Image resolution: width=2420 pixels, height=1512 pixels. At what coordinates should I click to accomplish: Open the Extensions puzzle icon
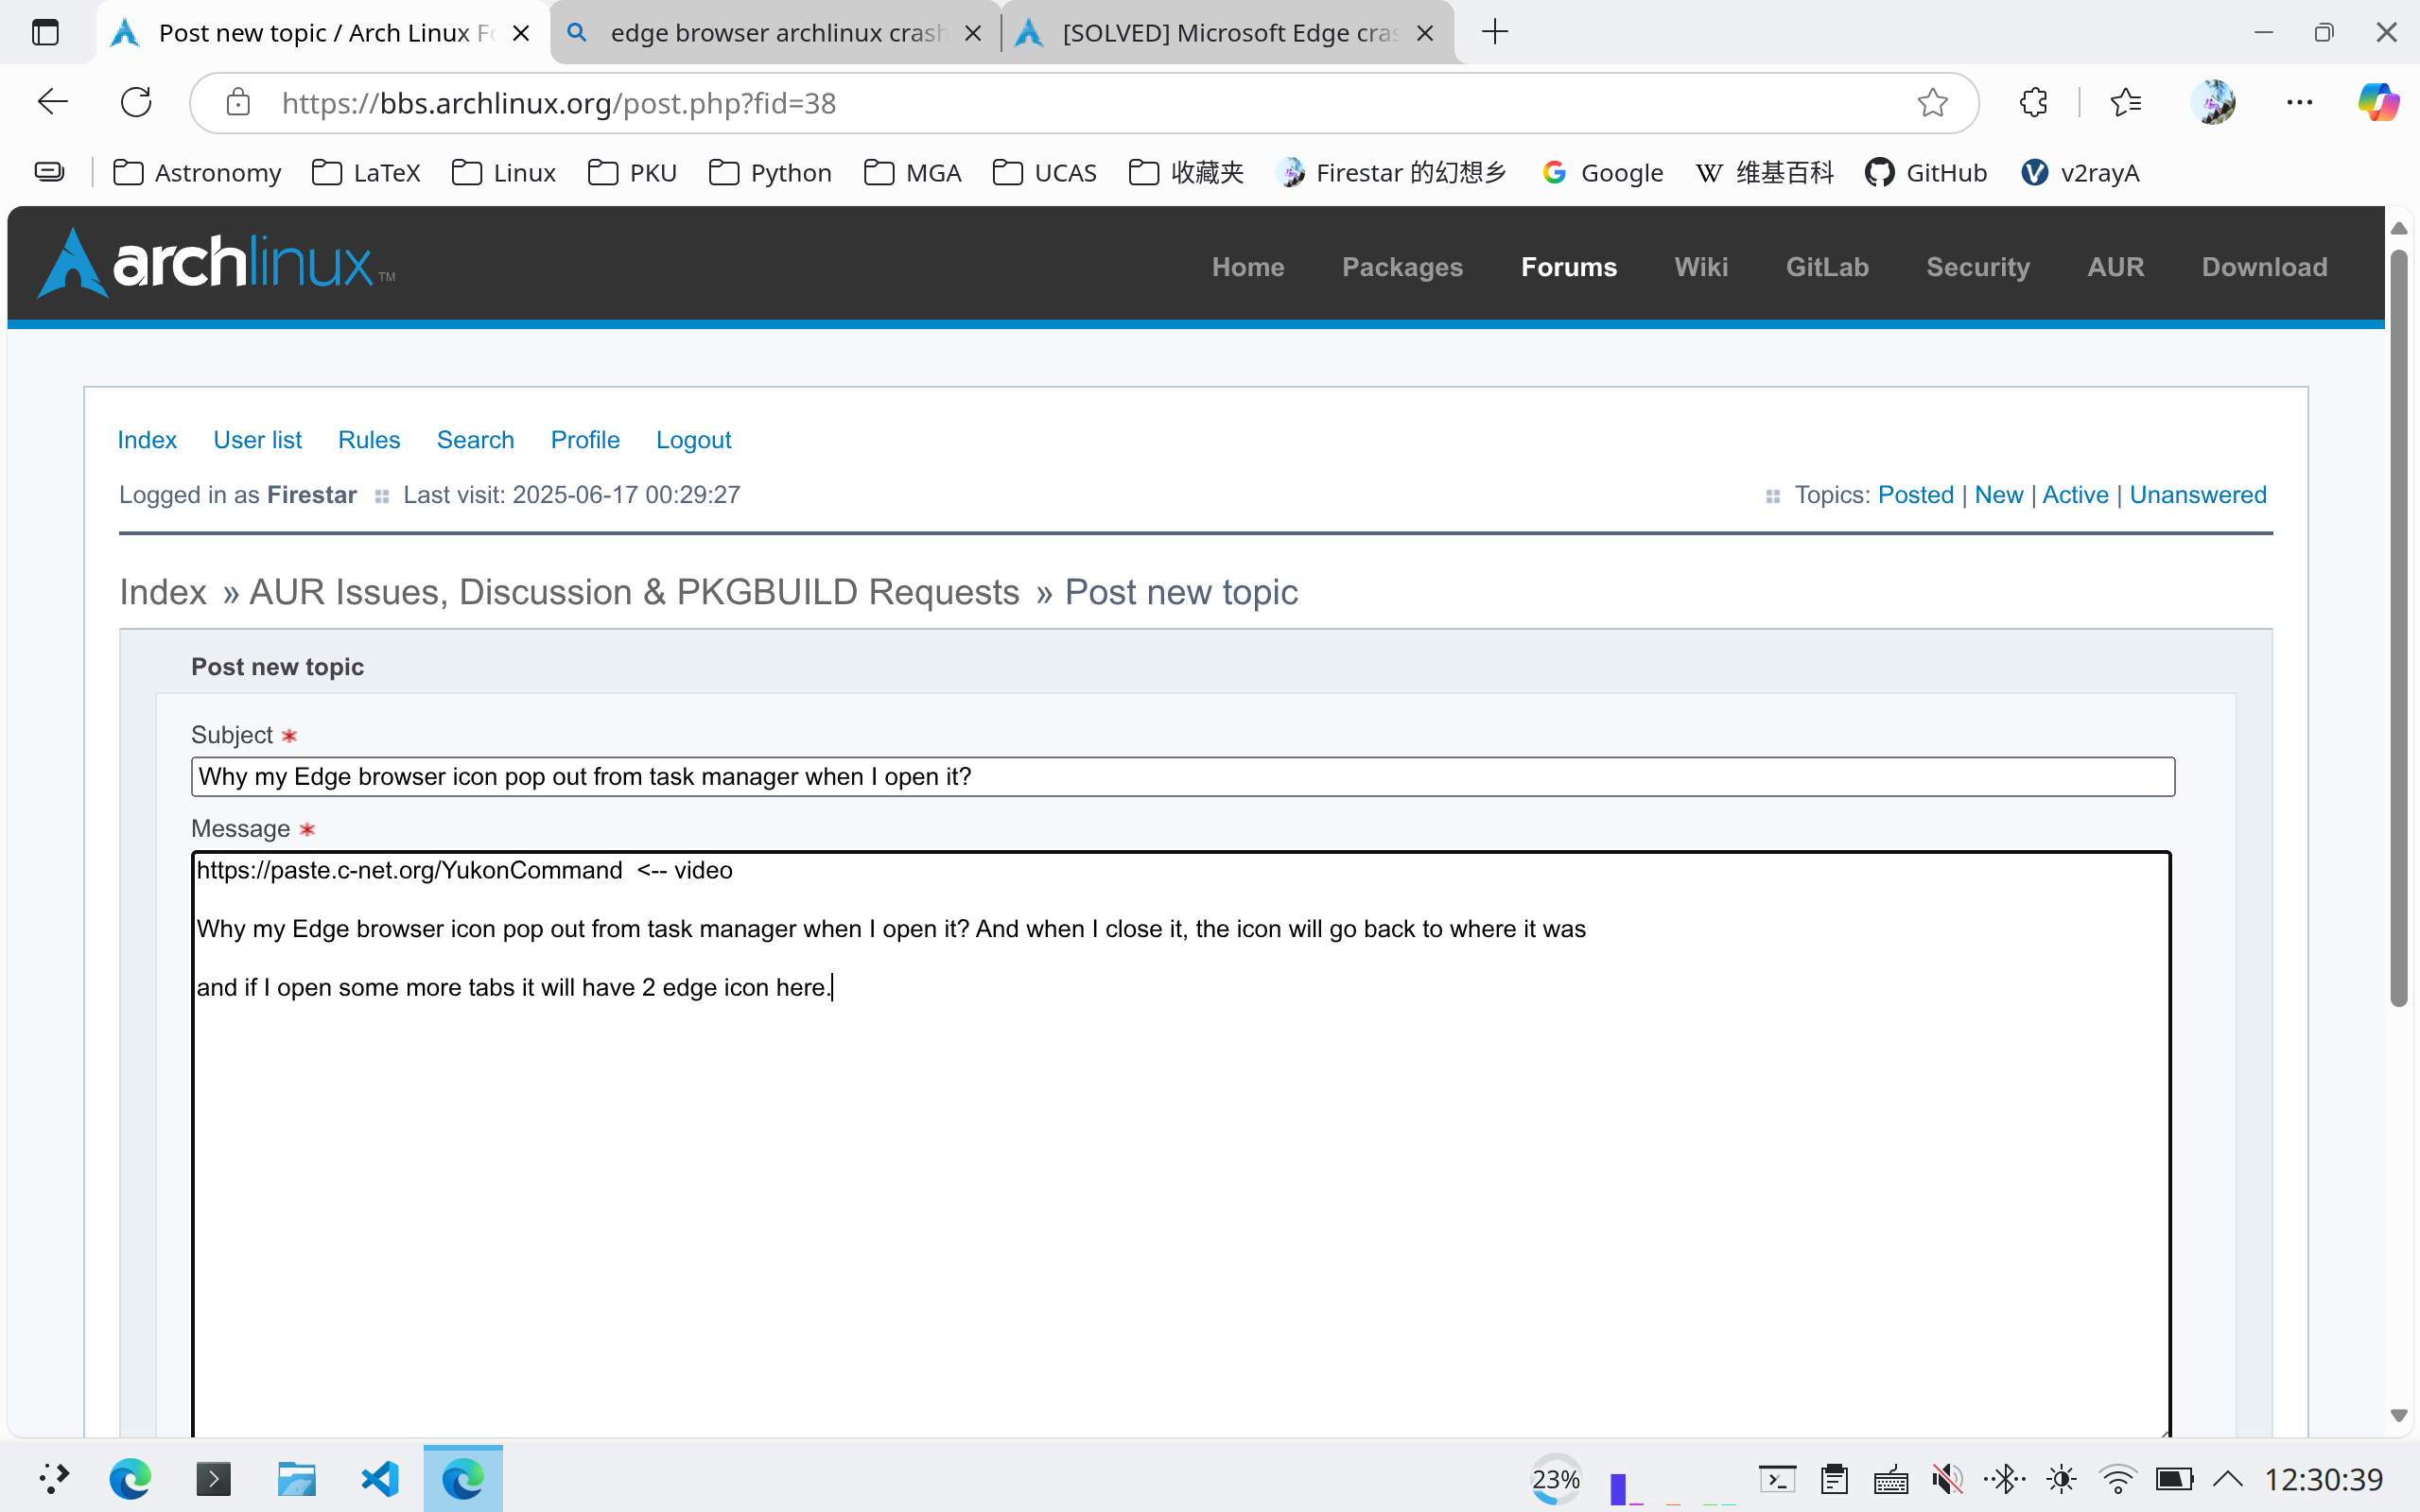pyautogui.click(x=2033, y=102)
